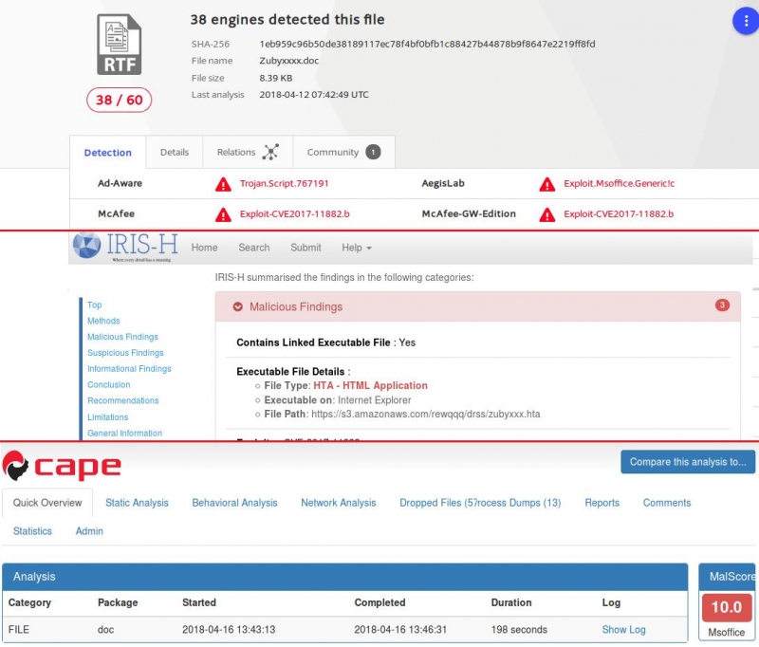
Task: Click the 38 / 60 detection score
Action: pyautogui.click(x=120, y=98)
